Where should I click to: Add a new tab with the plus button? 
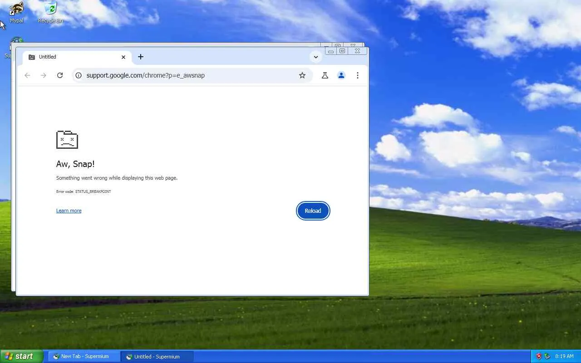coord(141,57)
